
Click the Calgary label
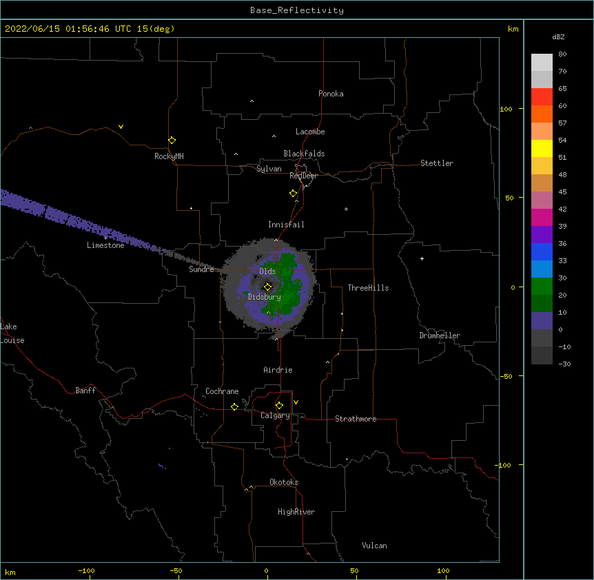click(275, 415)
